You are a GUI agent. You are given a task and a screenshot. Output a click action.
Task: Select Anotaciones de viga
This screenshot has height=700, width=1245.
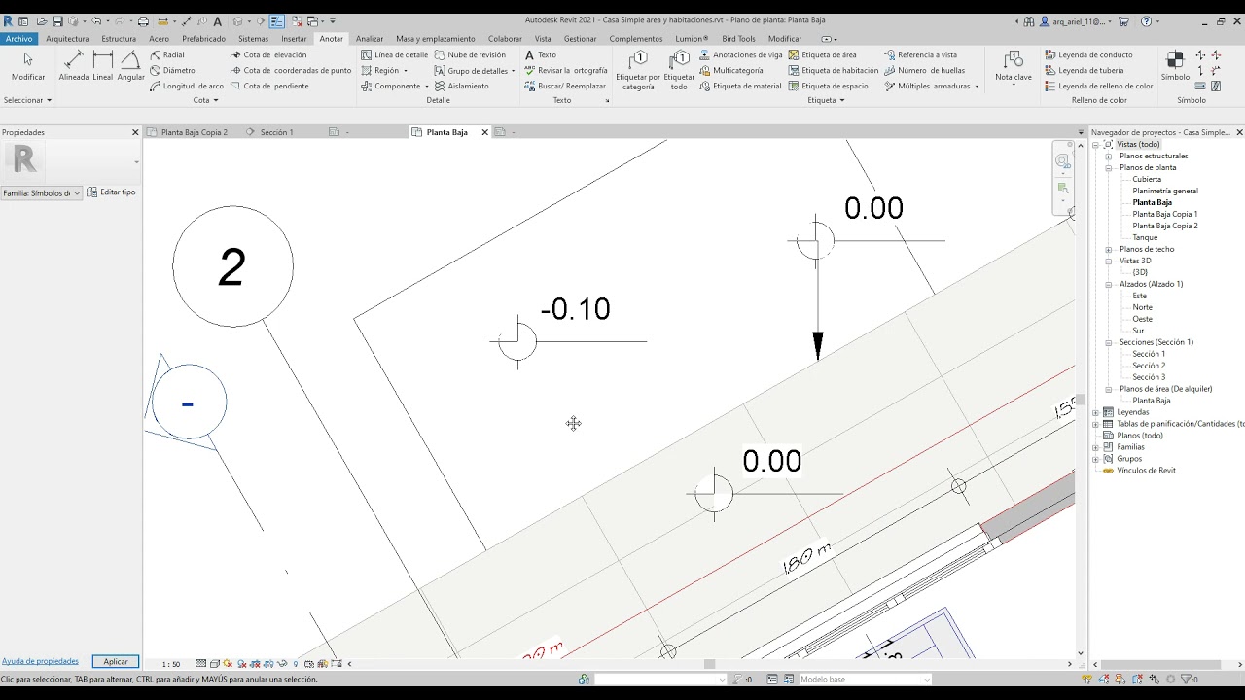[740, 55]
